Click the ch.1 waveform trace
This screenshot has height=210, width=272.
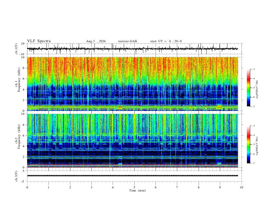(132, 49)
